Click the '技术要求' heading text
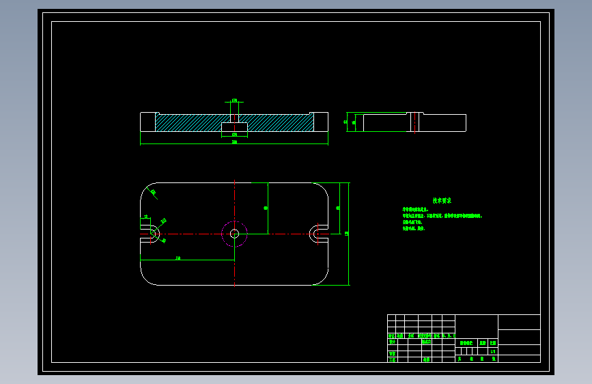 pyautogui.click(x=442, y=201)
